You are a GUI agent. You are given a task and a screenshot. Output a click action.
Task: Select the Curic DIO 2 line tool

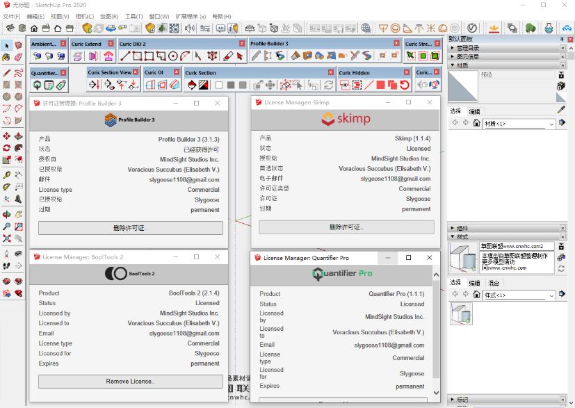coord(125,56)
